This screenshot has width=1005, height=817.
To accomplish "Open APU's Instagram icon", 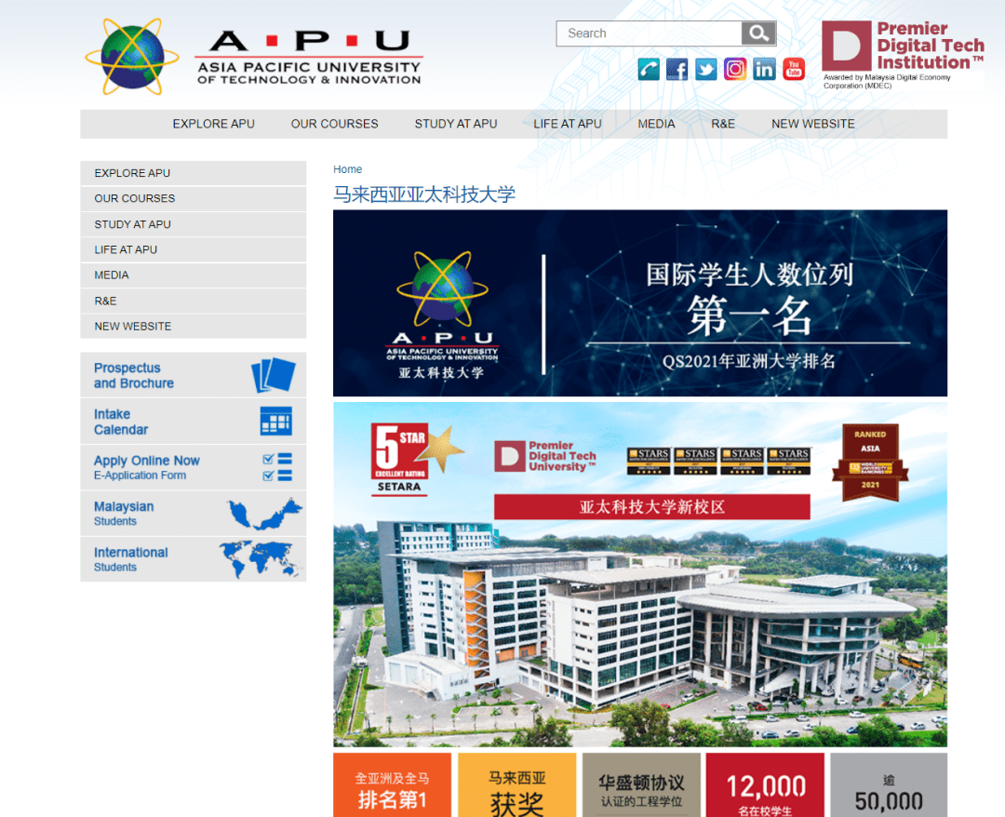I will coord(735,69).
